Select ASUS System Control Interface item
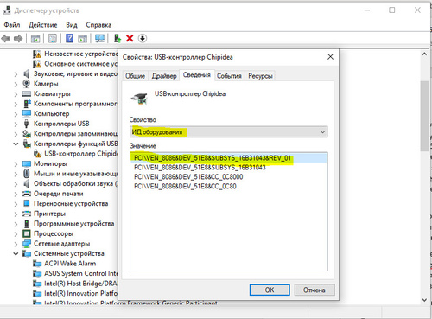The height and width of the screenshot is (319, 432). tap(81, 273)
